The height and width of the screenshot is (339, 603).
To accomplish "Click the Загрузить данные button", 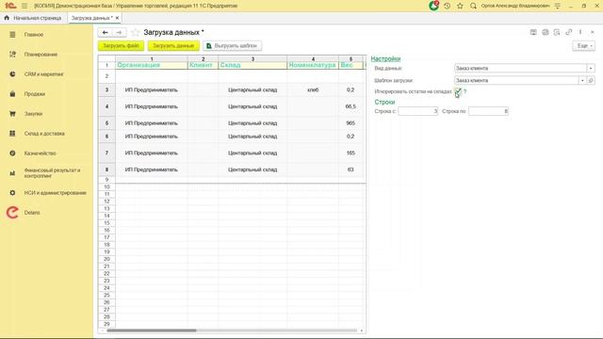I will point(173,46).
